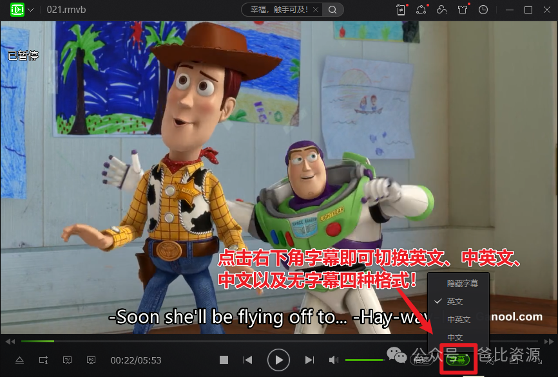Skip to the previous video

click(247, 360)
